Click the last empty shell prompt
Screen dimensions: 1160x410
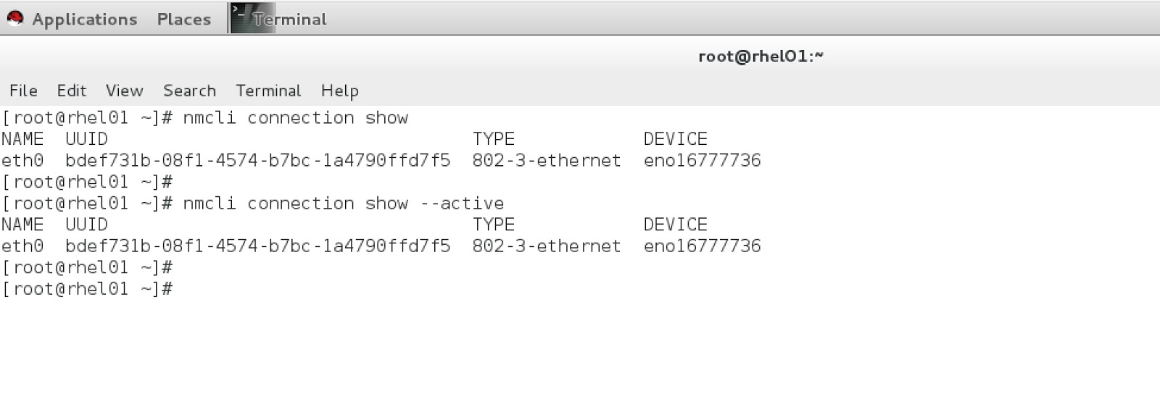87,289
